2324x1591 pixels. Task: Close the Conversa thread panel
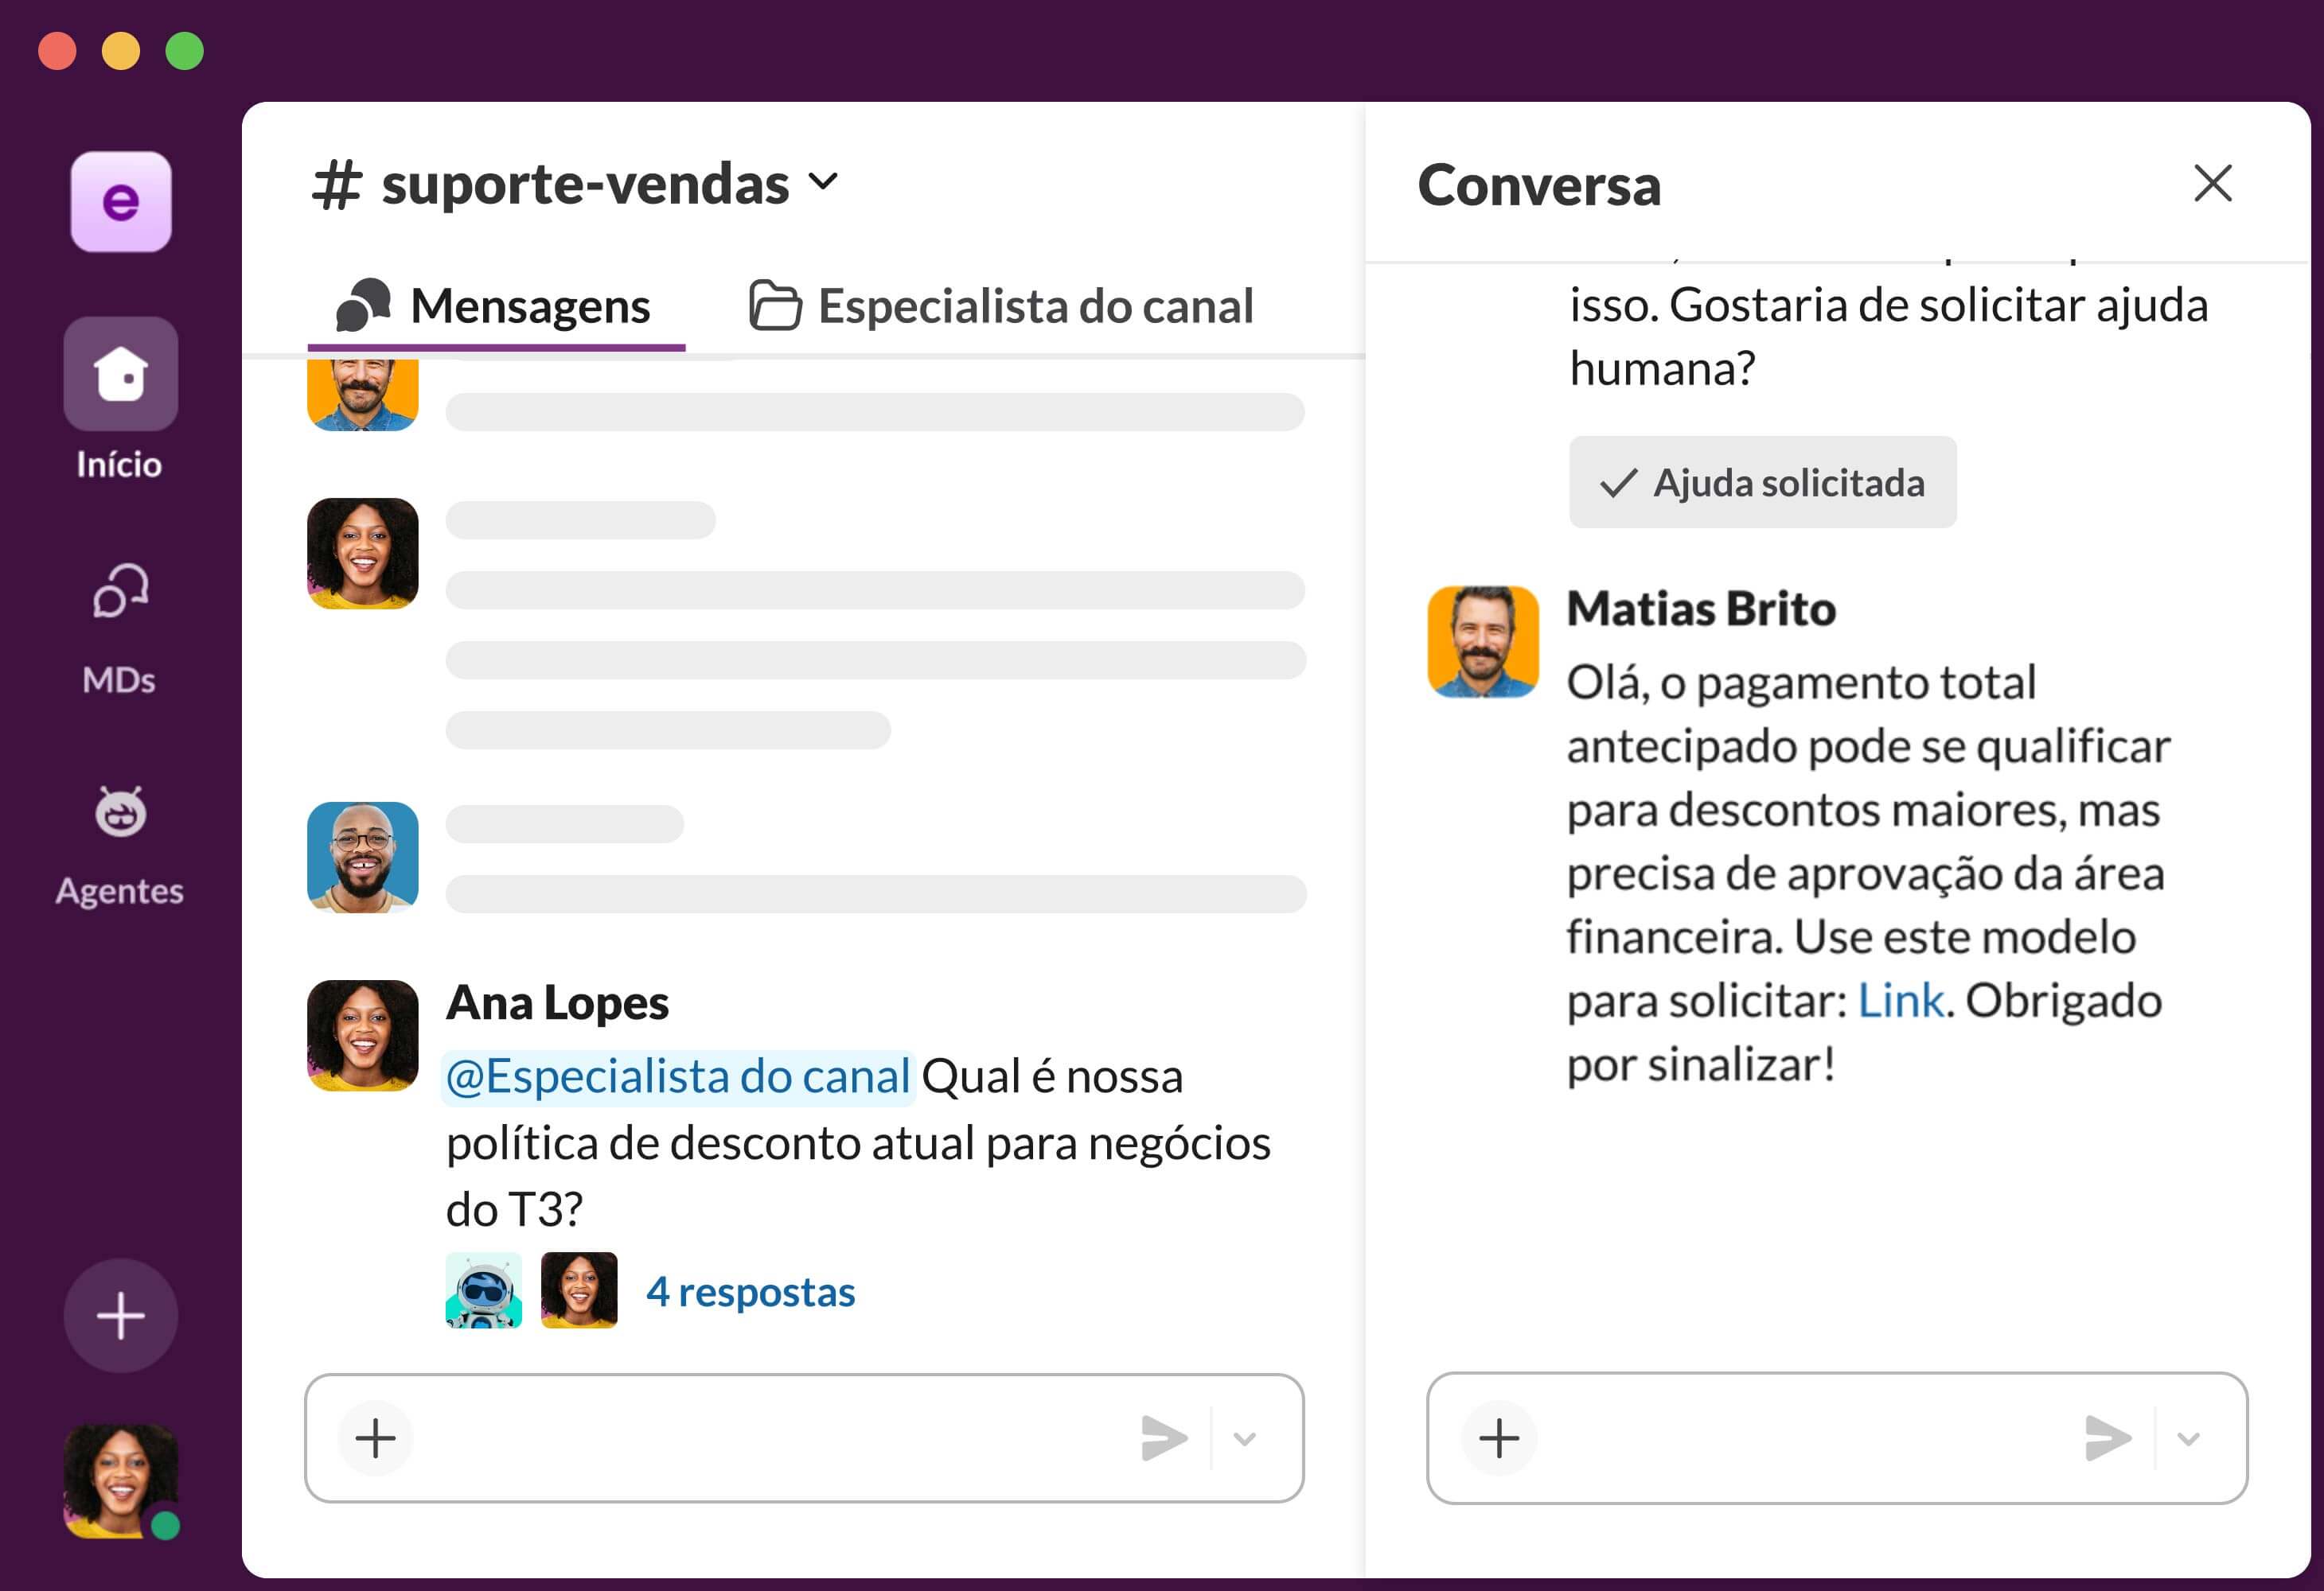[x=2212, y=184]
